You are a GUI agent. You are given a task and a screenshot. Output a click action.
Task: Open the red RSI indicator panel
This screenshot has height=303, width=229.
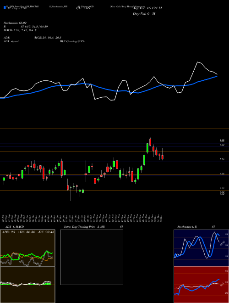click(x=201, y=285)
